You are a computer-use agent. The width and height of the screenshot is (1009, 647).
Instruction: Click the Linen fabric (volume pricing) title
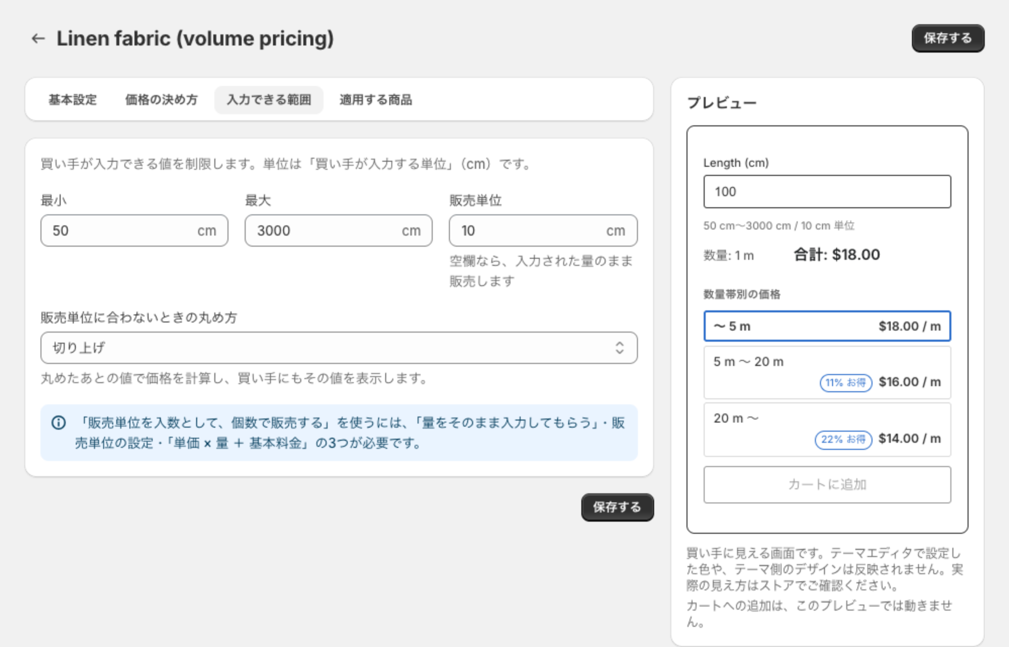tap(195, 38)
